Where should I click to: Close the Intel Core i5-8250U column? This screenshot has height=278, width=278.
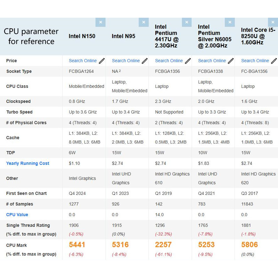[273, 22]
